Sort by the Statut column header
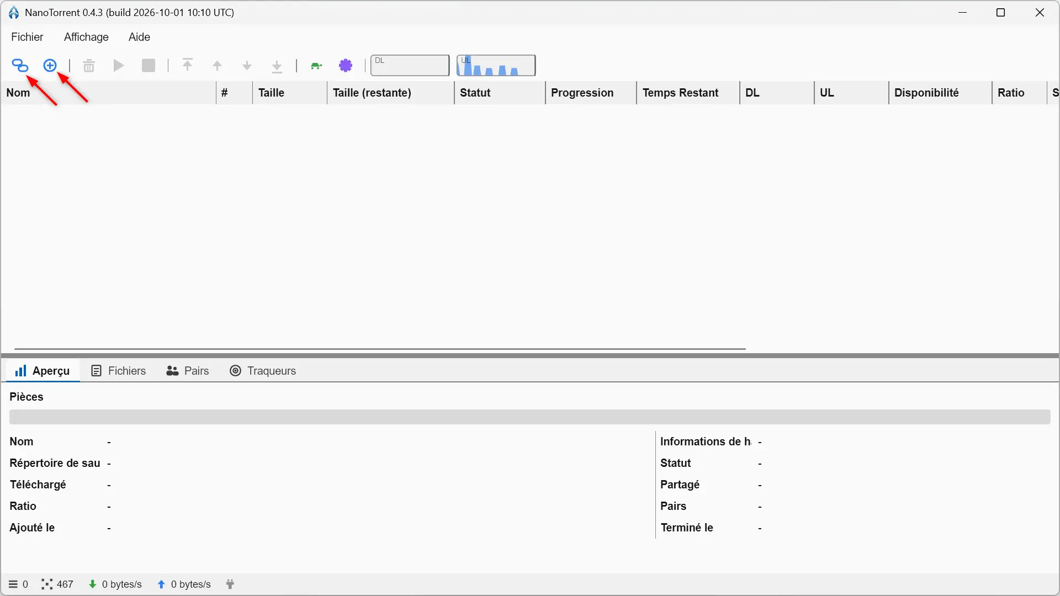 click(x=500, y=93)
